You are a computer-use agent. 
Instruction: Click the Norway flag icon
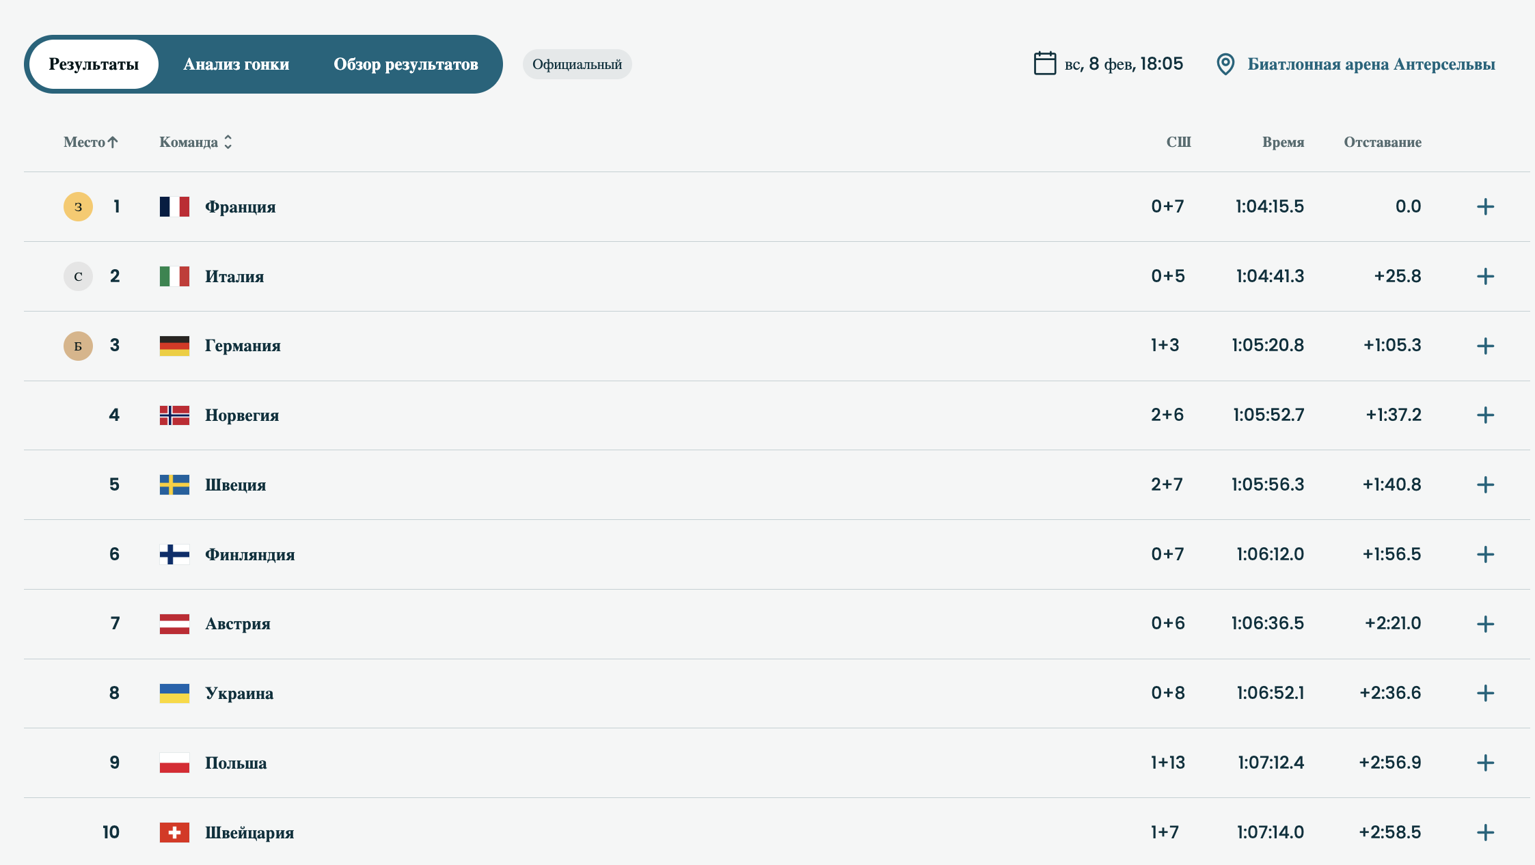pos(174,415)
